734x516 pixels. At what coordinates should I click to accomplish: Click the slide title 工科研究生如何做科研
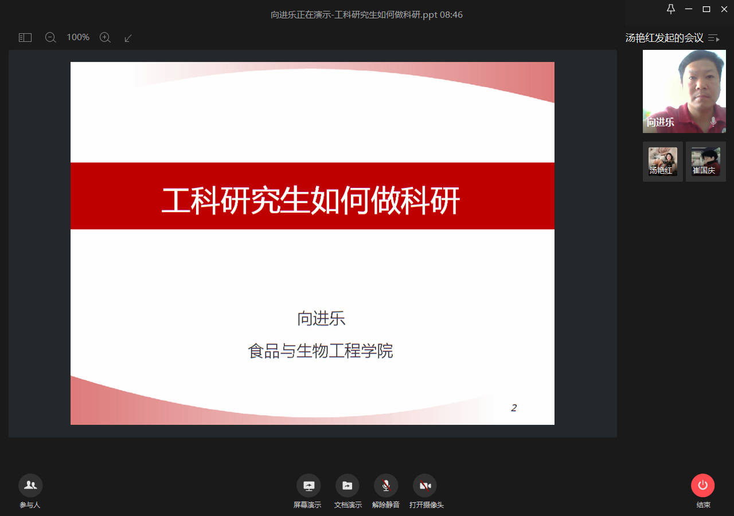[311, 201]
